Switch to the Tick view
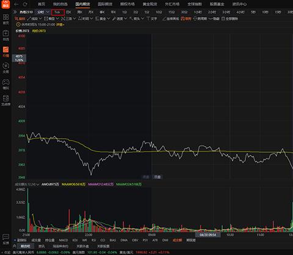The width and height of the screenshot is (293, 255). tap(58, 12)
